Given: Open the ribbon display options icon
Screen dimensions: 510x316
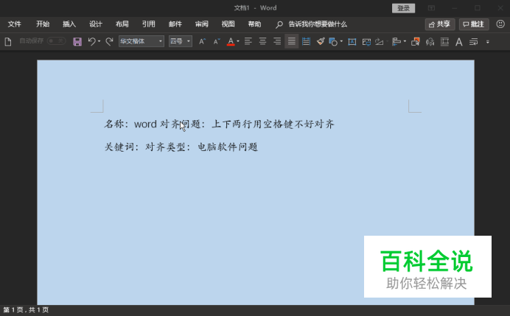Looking at the screenshot, I should click(431, 8).
